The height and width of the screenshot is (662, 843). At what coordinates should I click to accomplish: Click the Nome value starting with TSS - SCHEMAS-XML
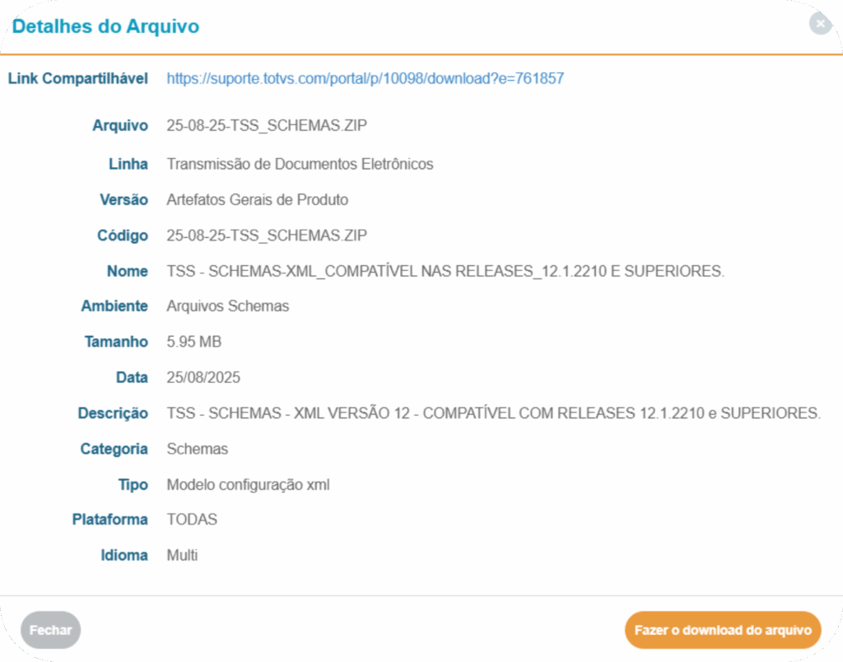(x=445, y=272)
